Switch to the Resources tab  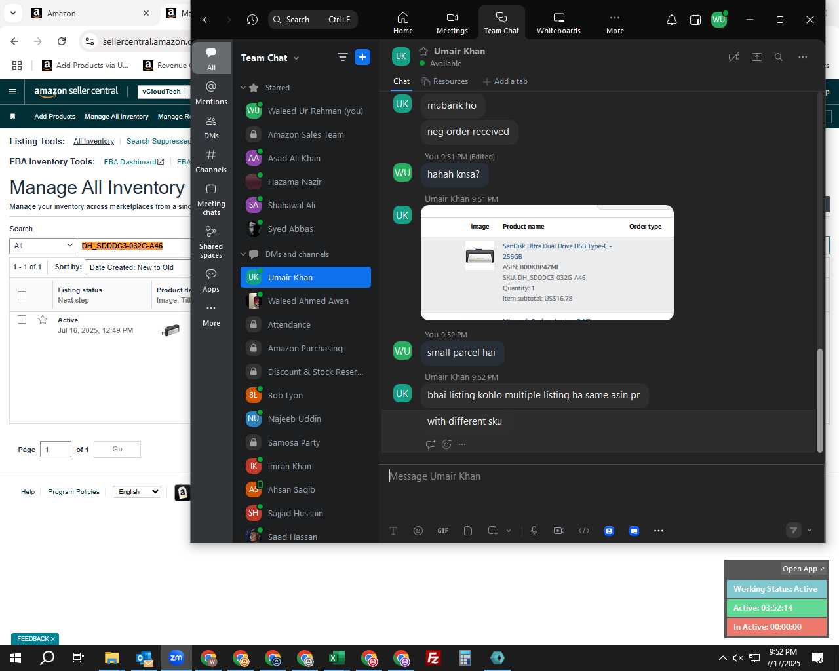point(445,81)
